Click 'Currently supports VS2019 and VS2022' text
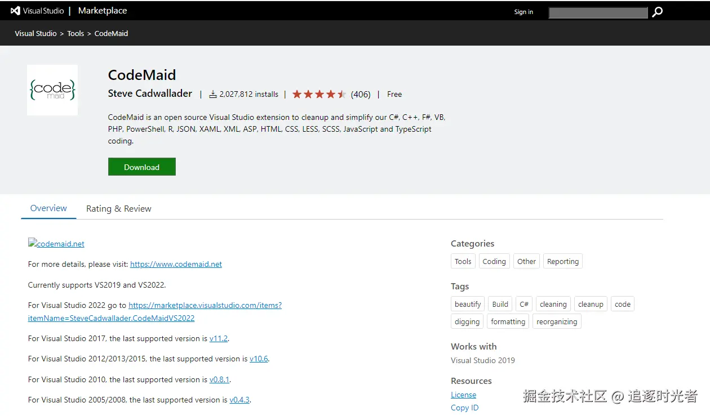Image resolution: width=710 pixels, height=416 pixels. pyautogui.click(x=97, y=285)
